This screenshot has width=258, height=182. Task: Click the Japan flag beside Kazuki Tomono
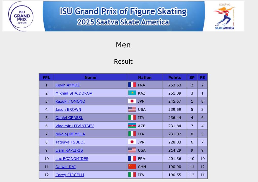pyautogui.click(x=132, y=101)
